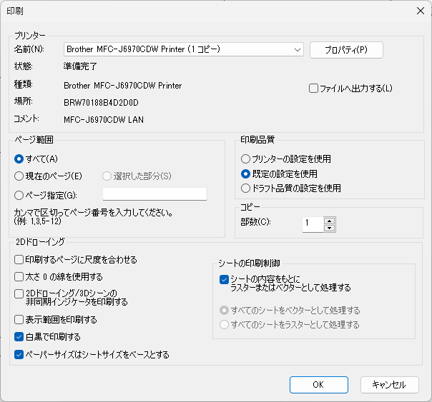The width and height of the screenshot is (432, 402).
Task: Toggle 太さ0の線を使用する checkbox
Action: [19, 276]
